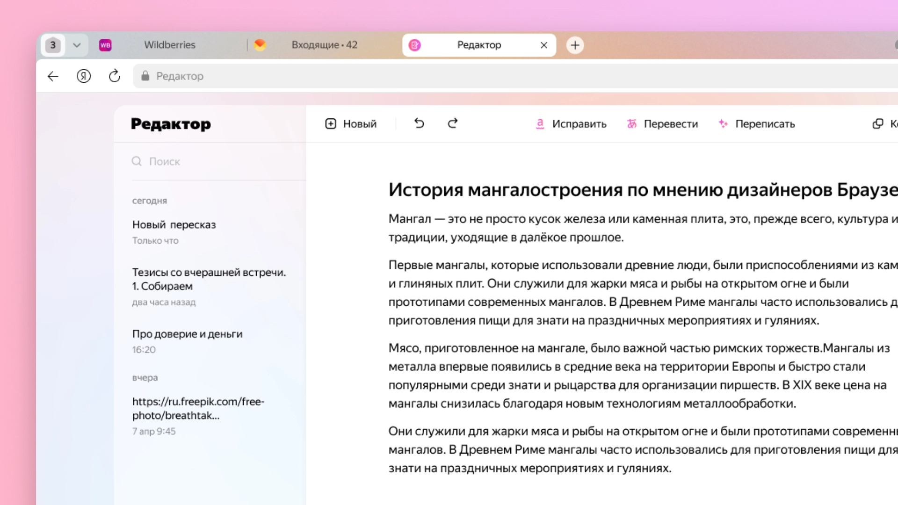Open a new browser tab with the plus button
The height and width of the screenshot is (505, 898).
575,45
